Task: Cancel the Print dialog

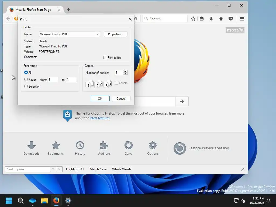Action: (121, 99)
